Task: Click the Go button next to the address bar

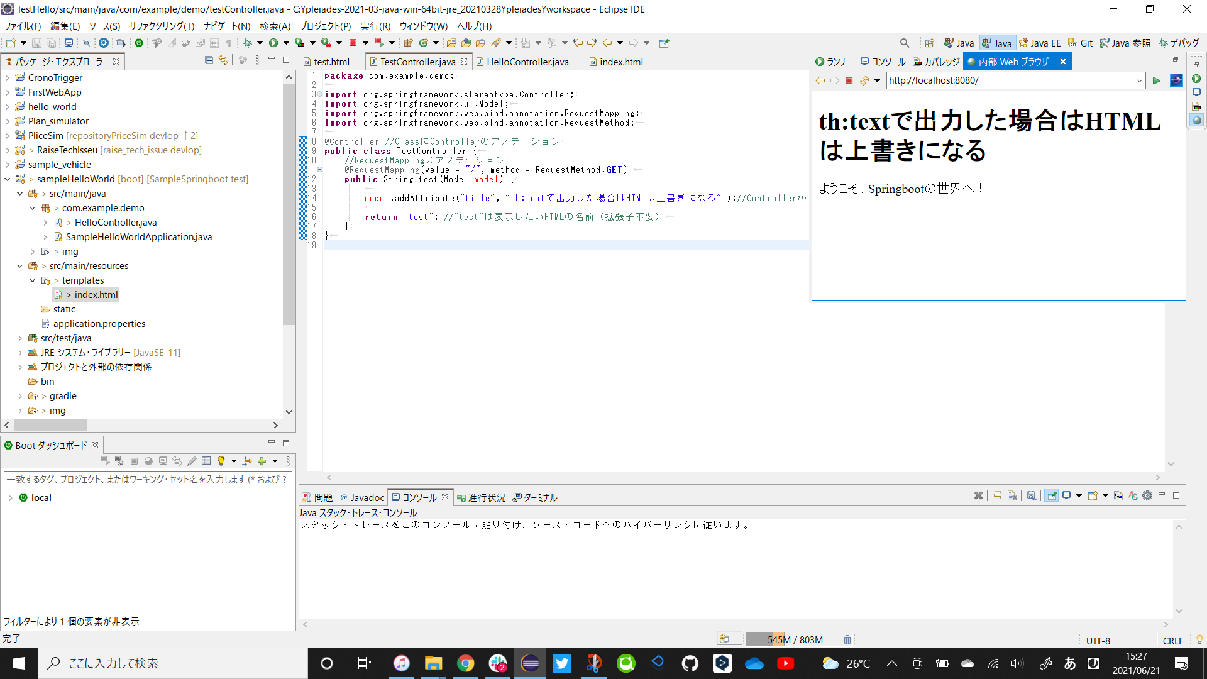Action: click(1158, 80)
